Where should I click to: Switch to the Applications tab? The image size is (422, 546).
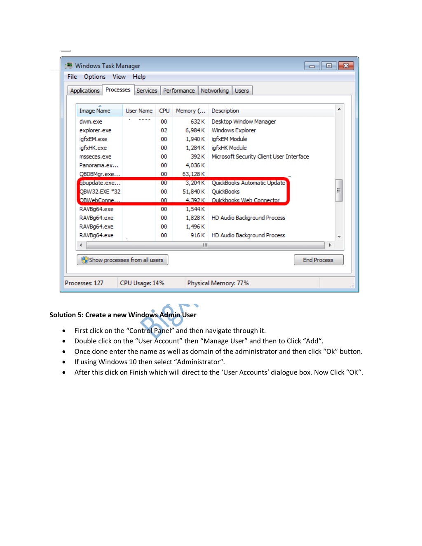[85, 91]
